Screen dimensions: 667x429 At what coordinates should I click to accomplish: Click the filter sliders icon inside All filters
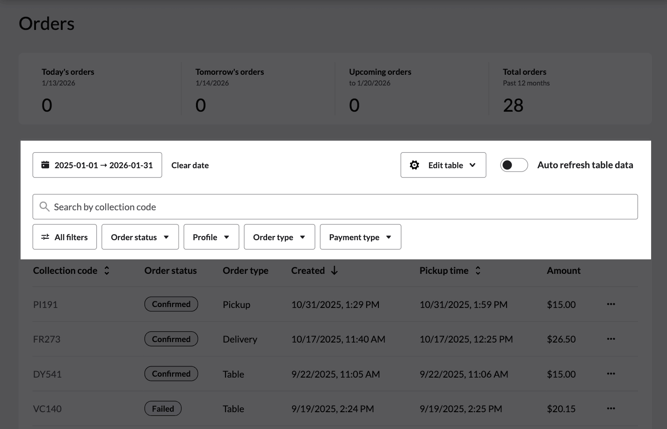pyautogui.click(x=45, y=237)
